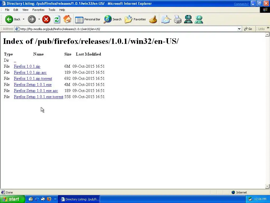Image resolution: width=270 pixels, height=203 pixels.
Task: Click the system tray network icon
Action: [250, 199]
